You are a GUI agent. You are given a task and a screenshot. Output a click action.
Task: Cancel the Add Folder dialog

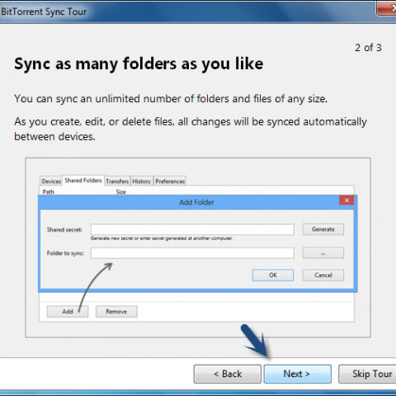point(323,275)
